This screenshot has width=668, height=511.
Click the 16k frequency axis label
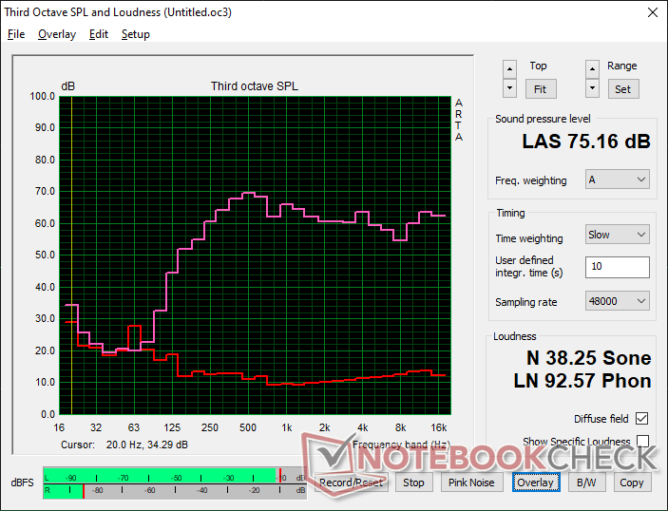click(439, 427)
